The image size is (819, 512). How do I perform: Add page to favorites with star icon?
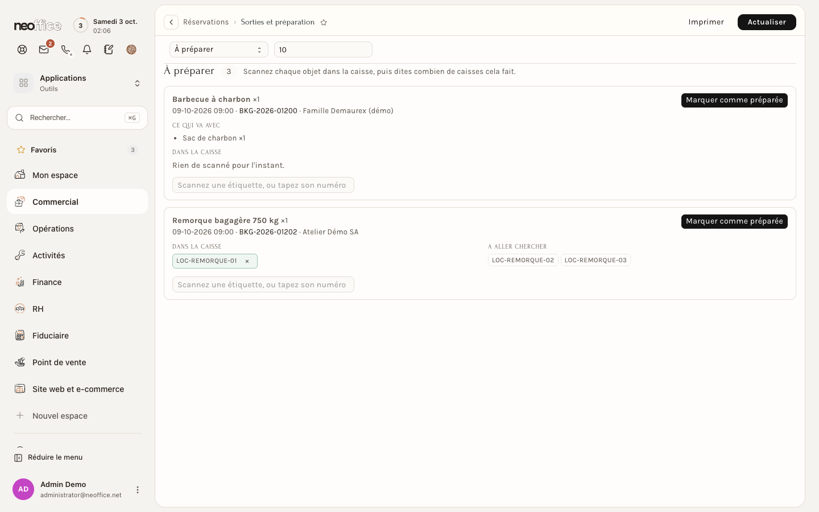(324, 22)
